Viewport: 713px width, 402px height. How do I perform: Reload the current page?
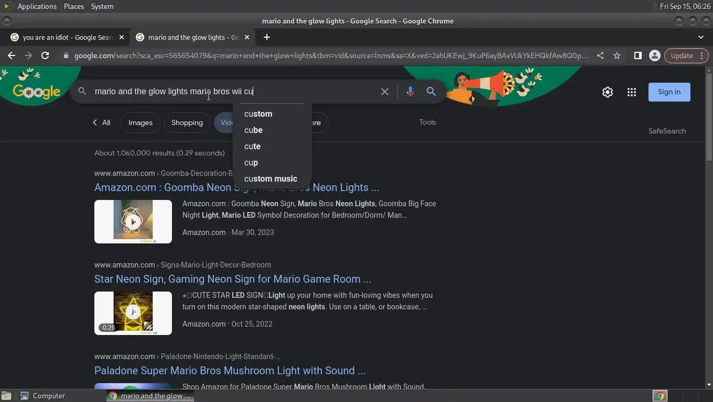coord(45,55)
